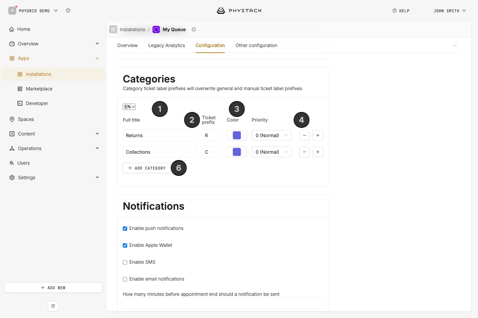The height and width of the screenshot is (318, 478).
Task: Click the info icon beside Phygrid Demo
Action: click(x=68, y=11)
